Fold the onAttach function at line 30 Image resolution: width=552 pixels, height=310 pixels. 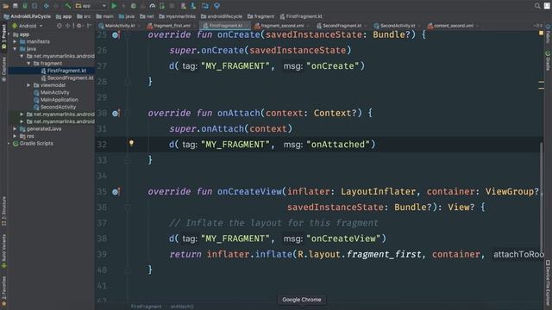click(128, 113)
